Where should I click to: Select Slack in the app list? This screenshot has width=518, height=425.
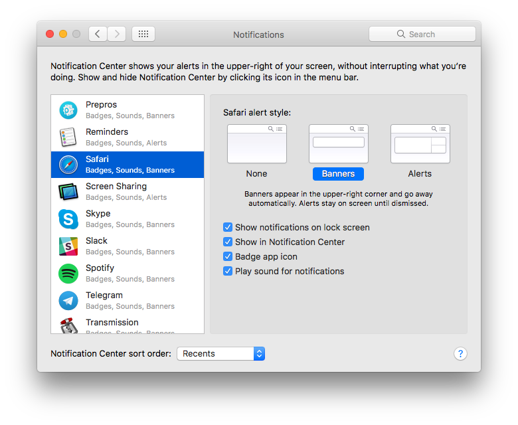click(x=128, y=246)
